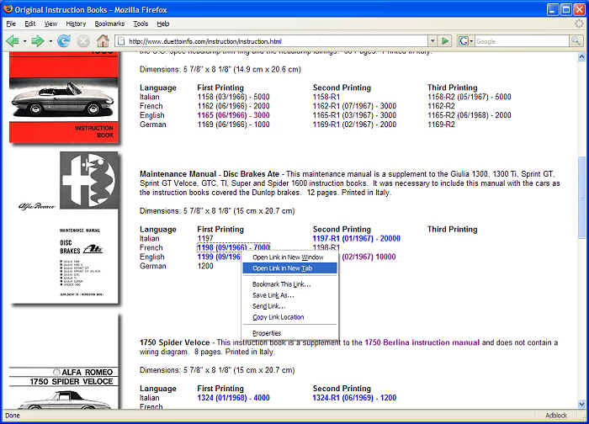Image resolution: width=589 pixels, height=424 pixels.
Task: Click text 1165-R2 (06/1968) - 2000
Action: [x=470, y=115]
